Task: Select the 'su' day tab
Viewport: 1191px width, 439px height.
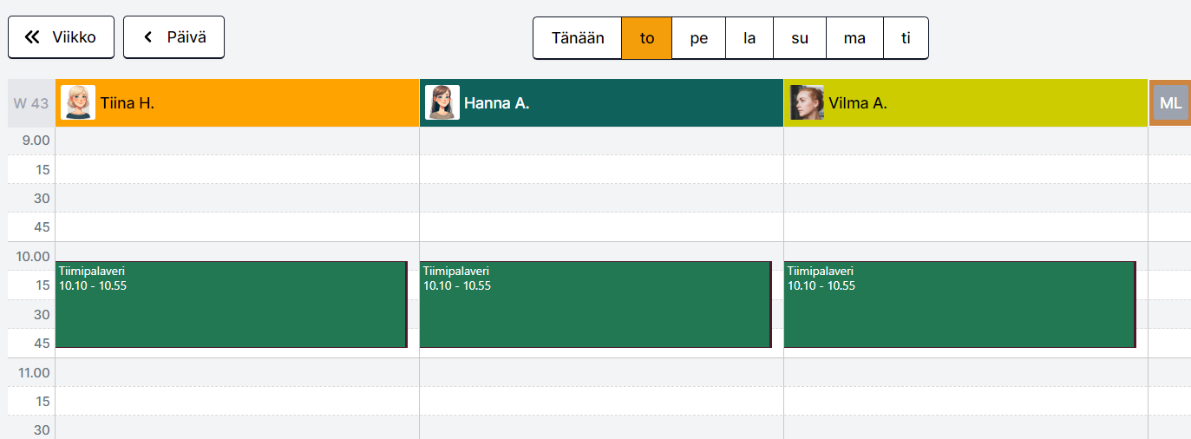Action: (x=800, y=38)
